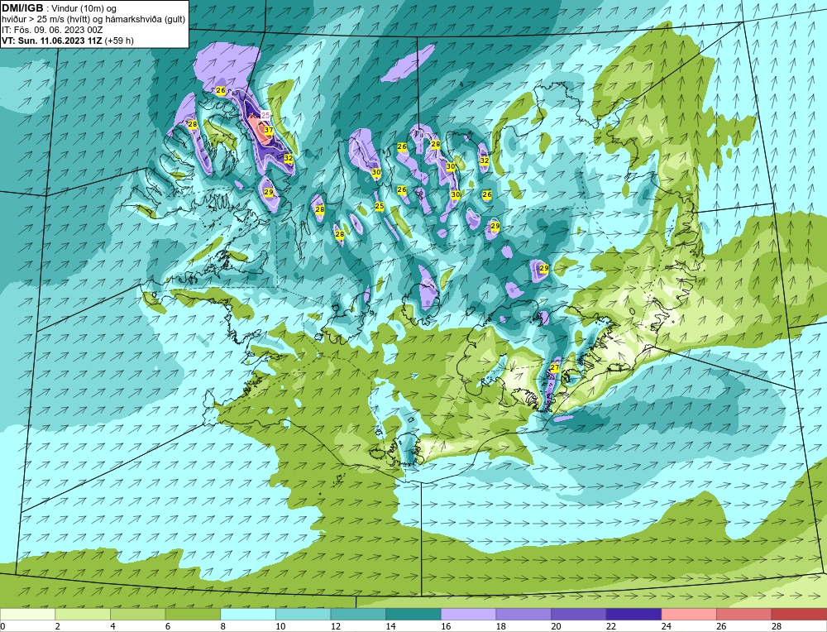Click the legend scale value 20
This screenshot has width=827, height=632.
coord(556,626)
